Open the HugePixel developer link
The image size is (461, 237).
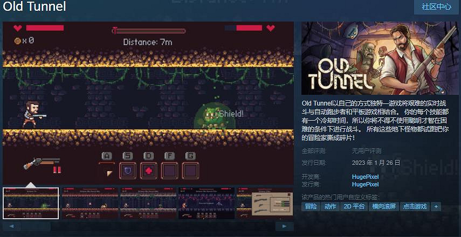pos(365,177)
